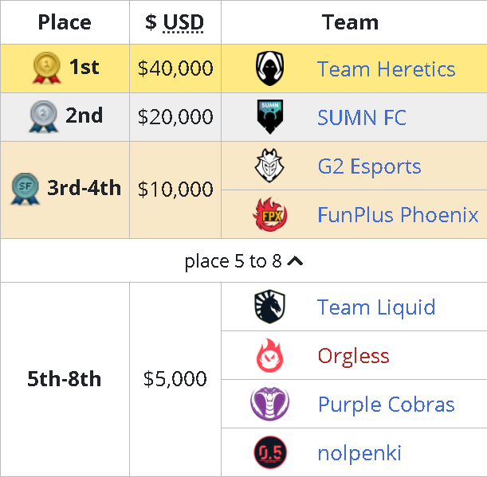Click the Team Liquid horse logo

point(270,307)
